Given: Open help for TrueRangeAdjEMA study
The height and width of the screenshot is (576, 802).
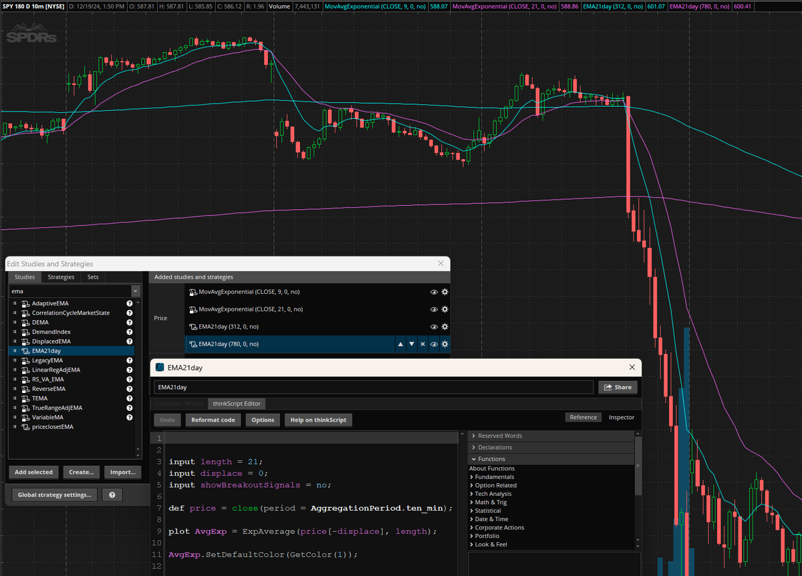Looking at the screenshot, I should coord(130,408).
